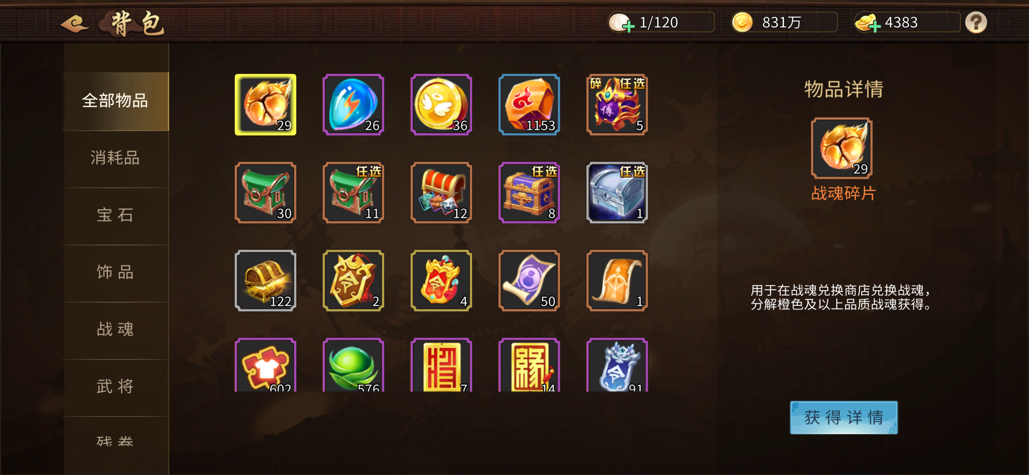Switch to the 宝石 tab
1029x475 pixels.
[x=116, y=215]
